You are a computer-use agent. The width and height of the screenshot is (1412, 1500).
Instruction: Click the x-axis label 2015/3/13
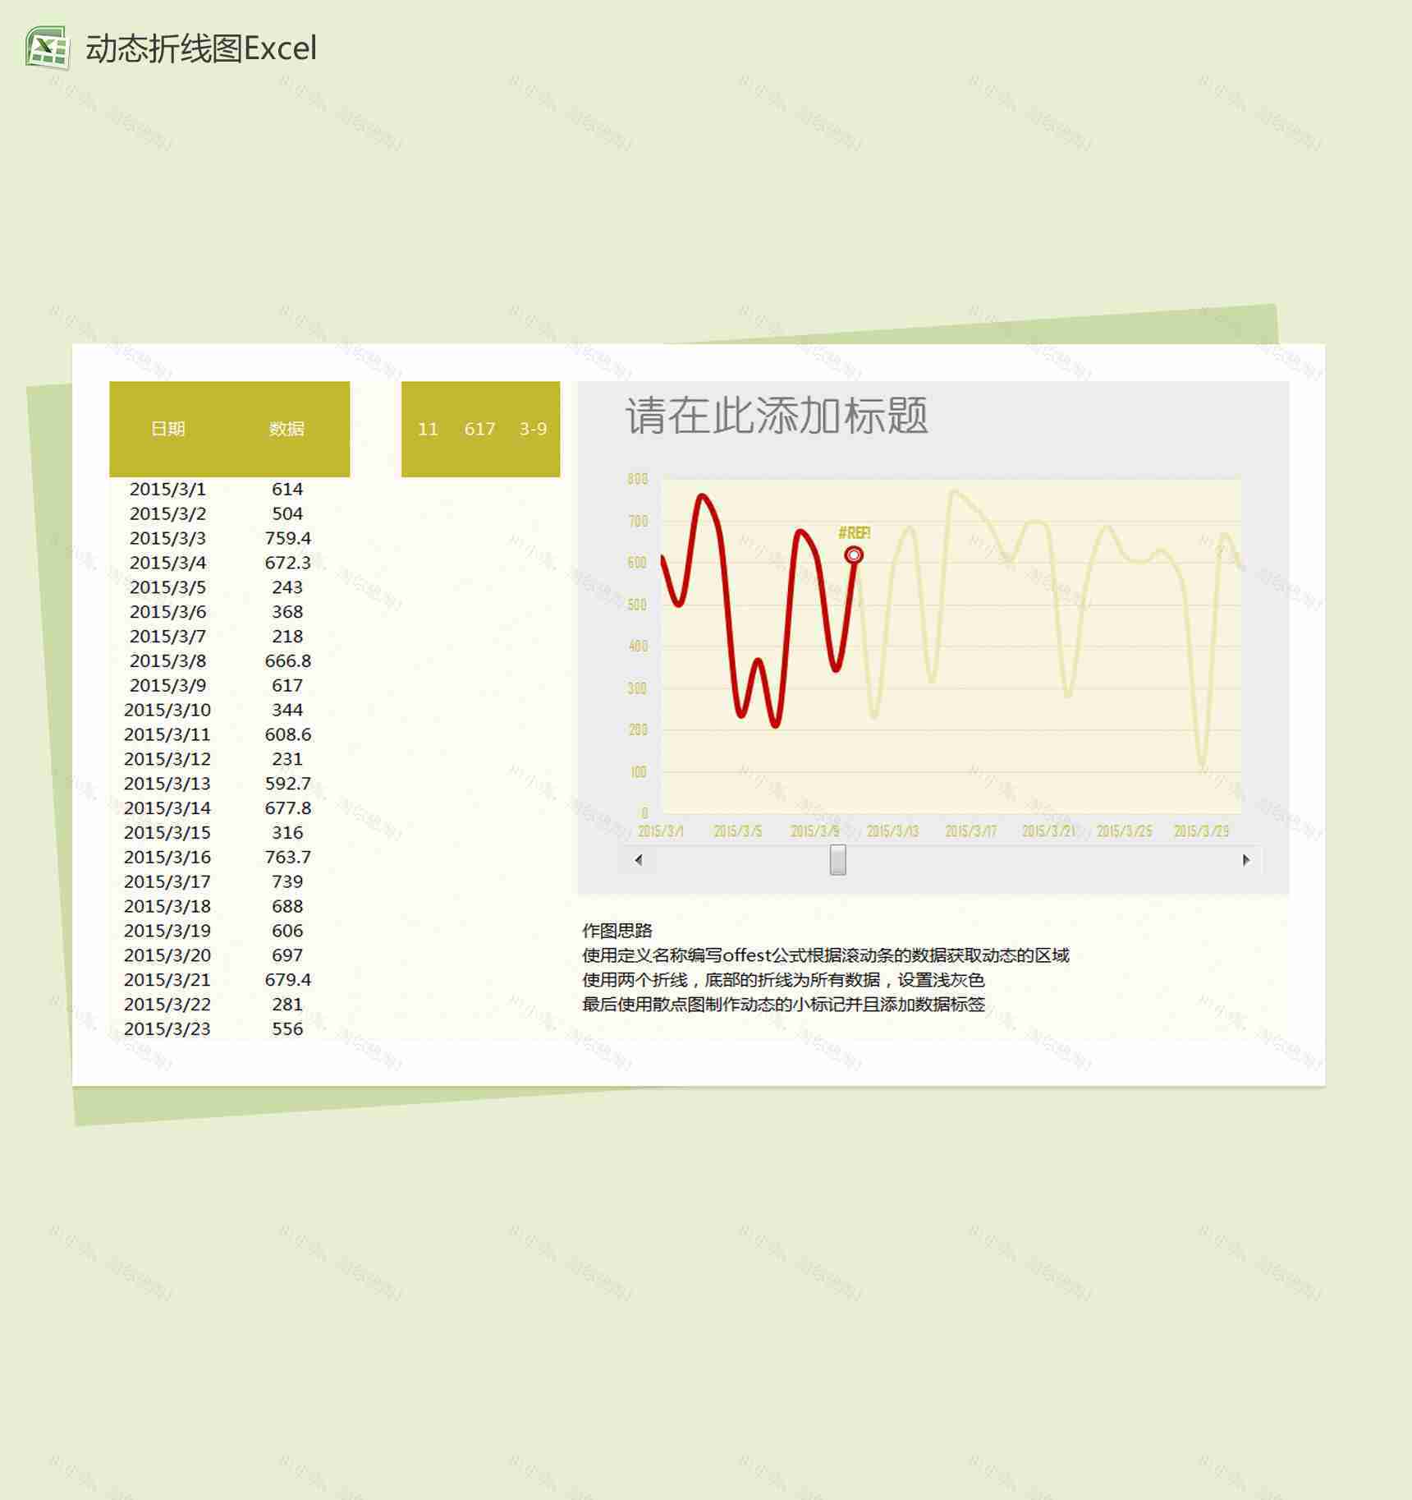[892, 831]
